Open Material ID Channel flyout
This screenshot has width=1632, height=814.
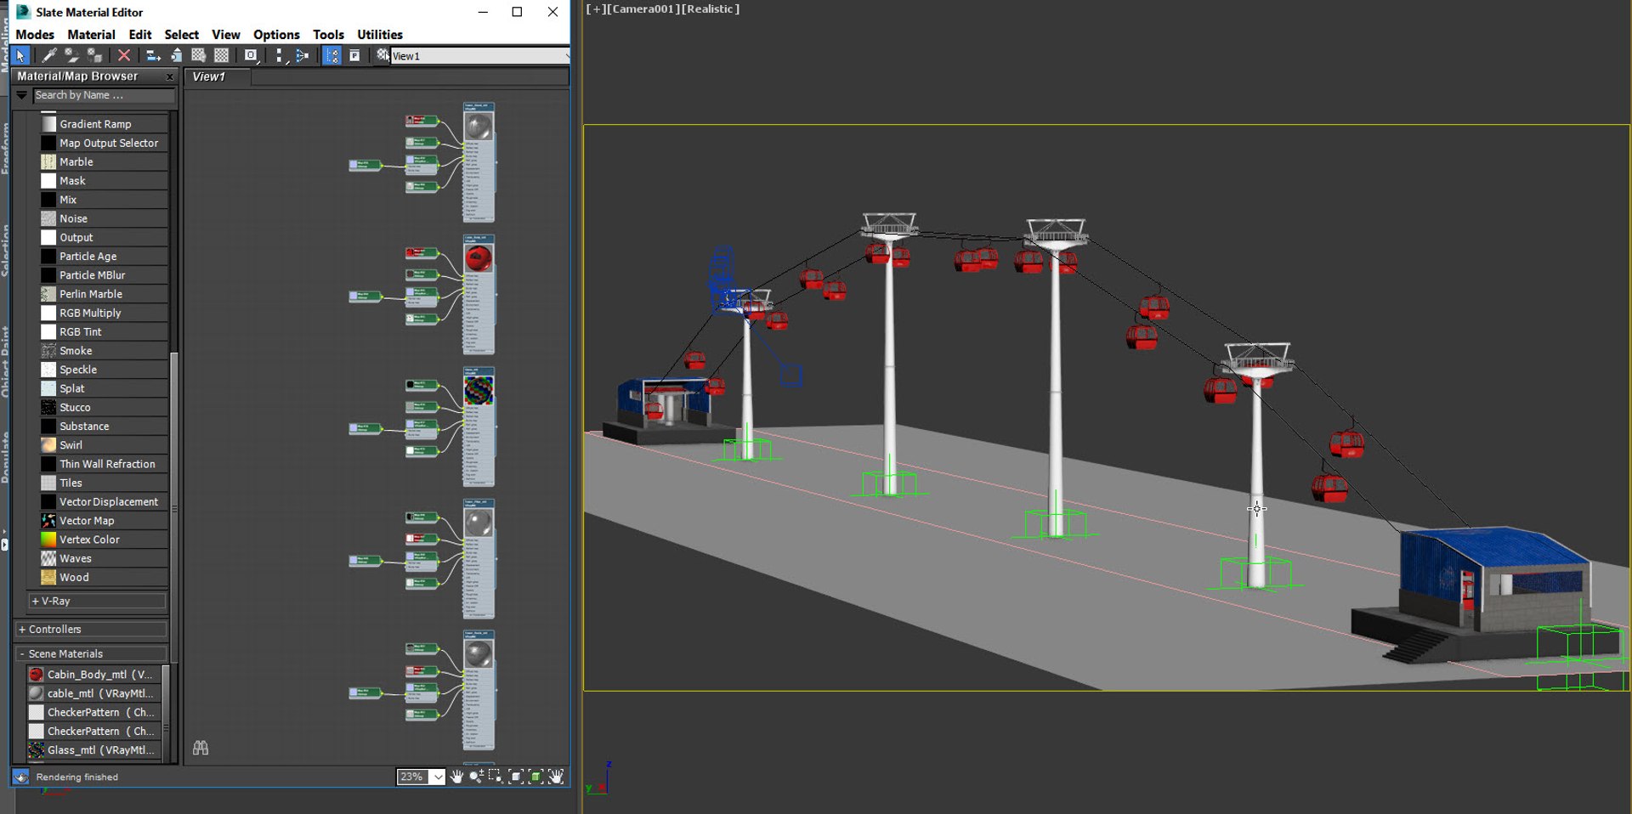click(252, 55)
